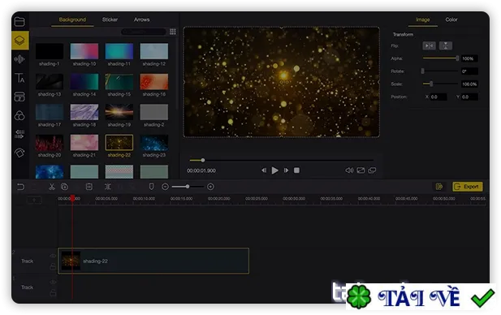Toggle lock on track 1

(x=53, y=292)
